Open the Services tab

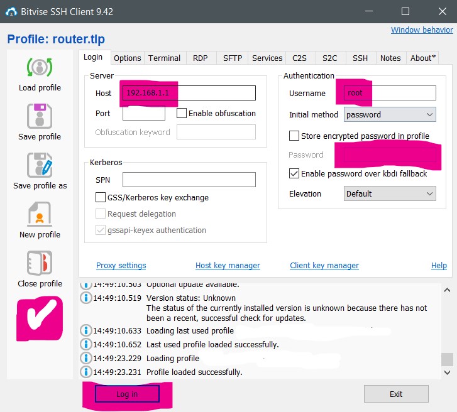pos(267,58)
